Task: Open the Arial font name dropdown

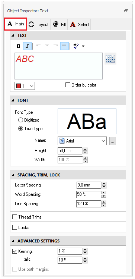Action: point(82,141)
